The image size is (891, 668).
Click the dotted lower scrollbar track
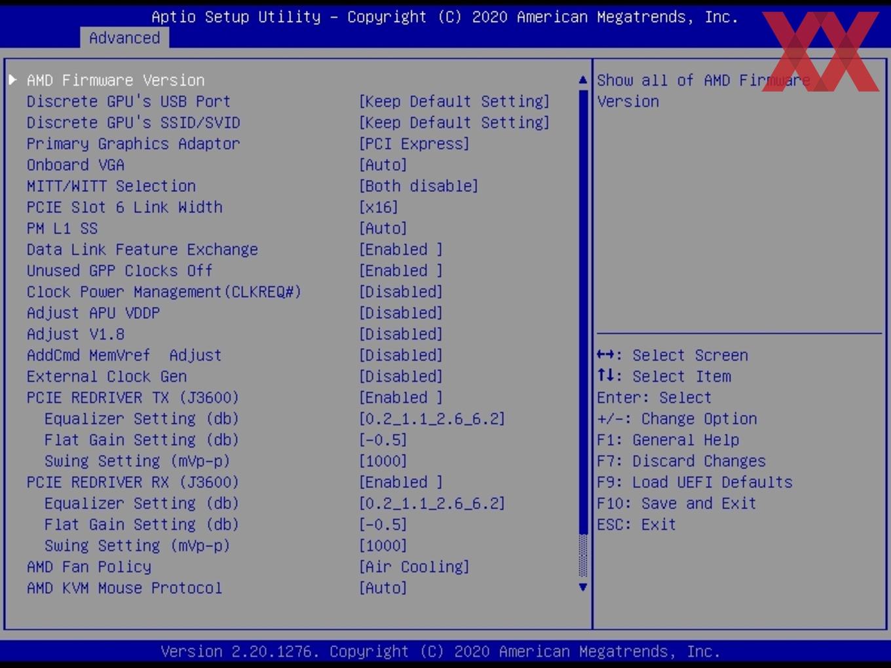pos(583,556)
